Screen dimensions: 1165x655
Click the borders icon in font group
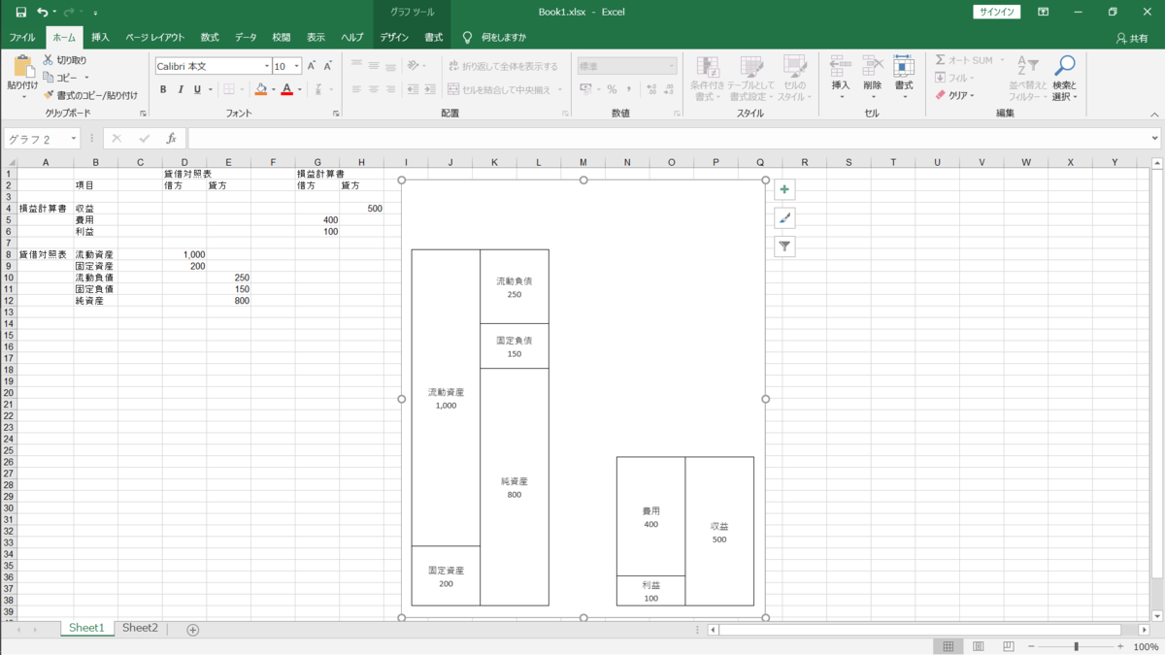(229, 89)
